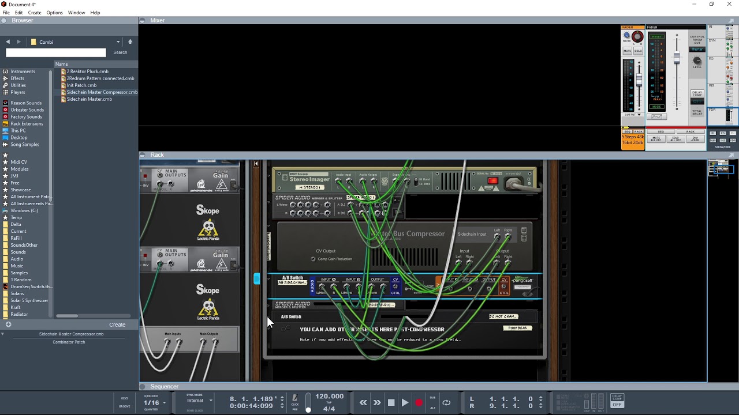Click the Browser back arrow
This screenshot has width=739, height=415.
[8, 42]
